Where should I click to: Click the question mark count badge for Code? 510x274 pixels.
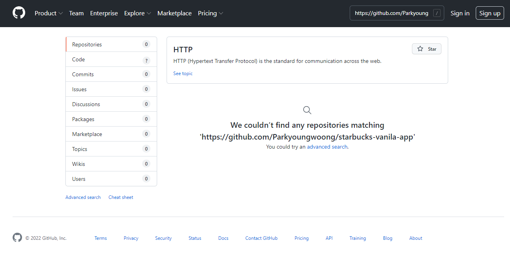[146, 61]
